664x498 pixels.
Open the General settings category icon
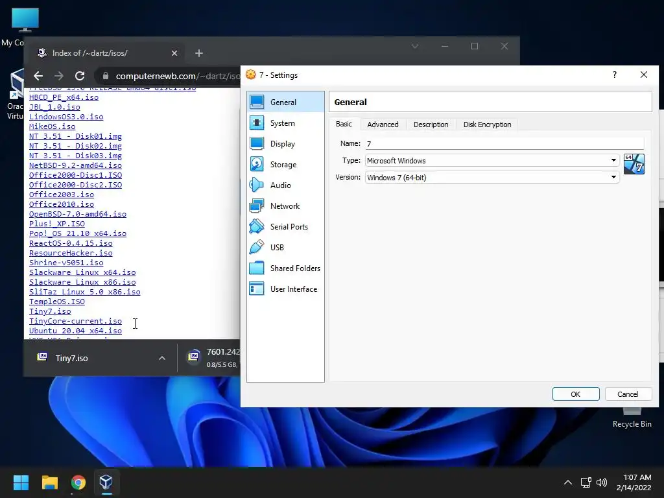pyautogui.click(x=257, y=102)
